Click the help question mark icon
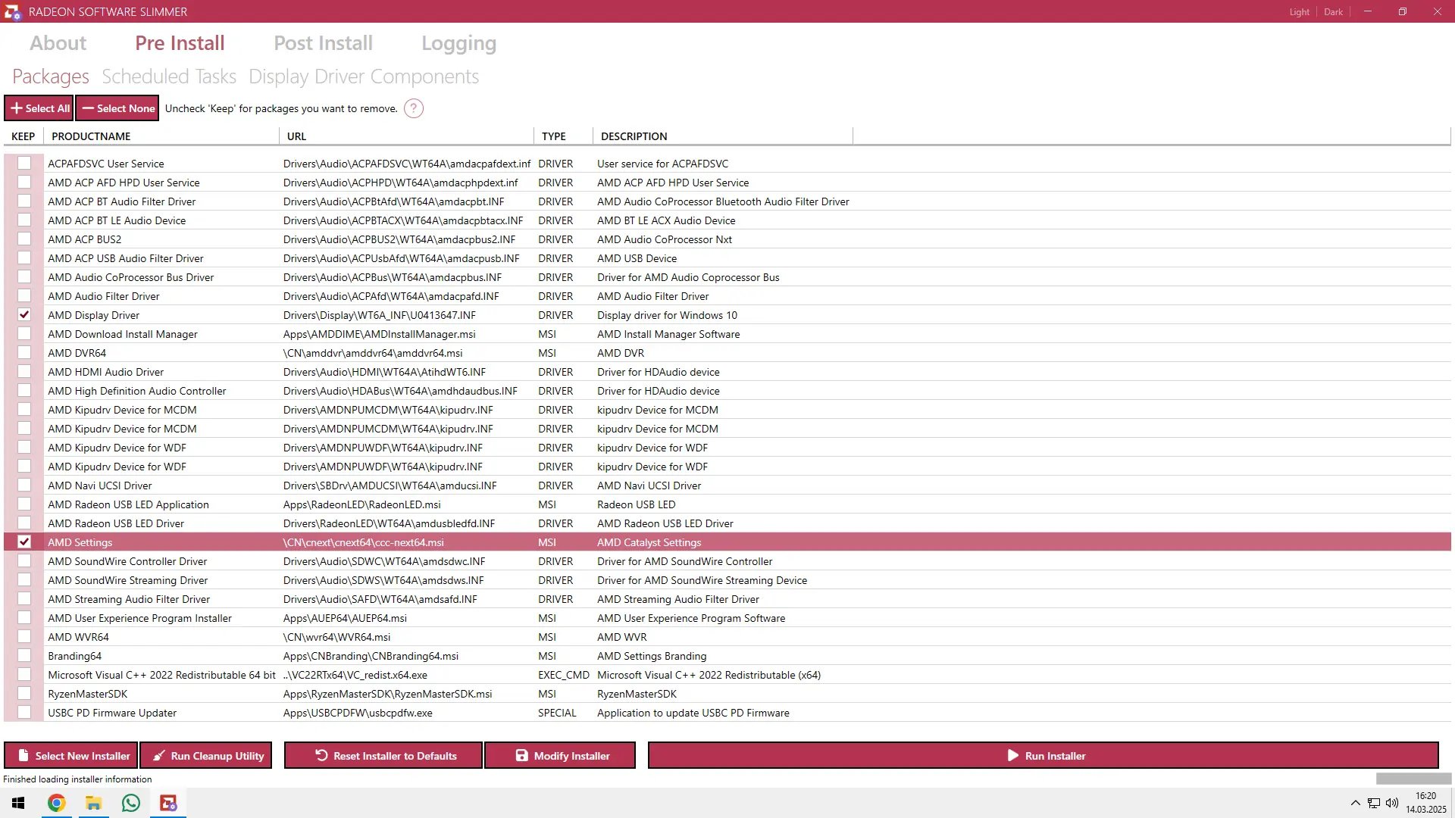Screen dimensions: 1455x818 (x=414, y=108)
